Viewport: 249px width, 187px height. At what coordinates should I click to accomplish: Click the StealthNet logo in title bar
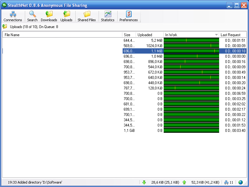(4, 5)
